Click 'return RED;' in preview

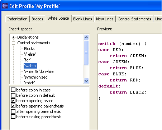125,80
